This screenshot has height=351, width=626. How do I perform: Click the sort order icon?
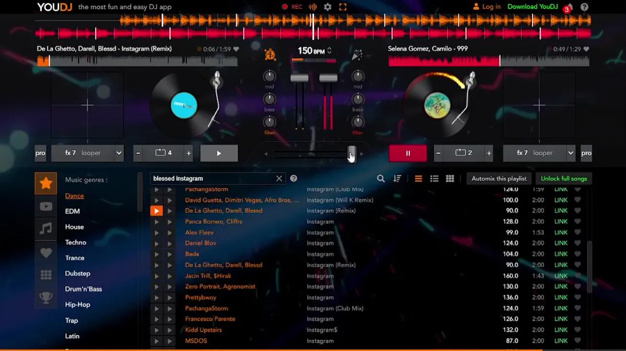point(397,178)
